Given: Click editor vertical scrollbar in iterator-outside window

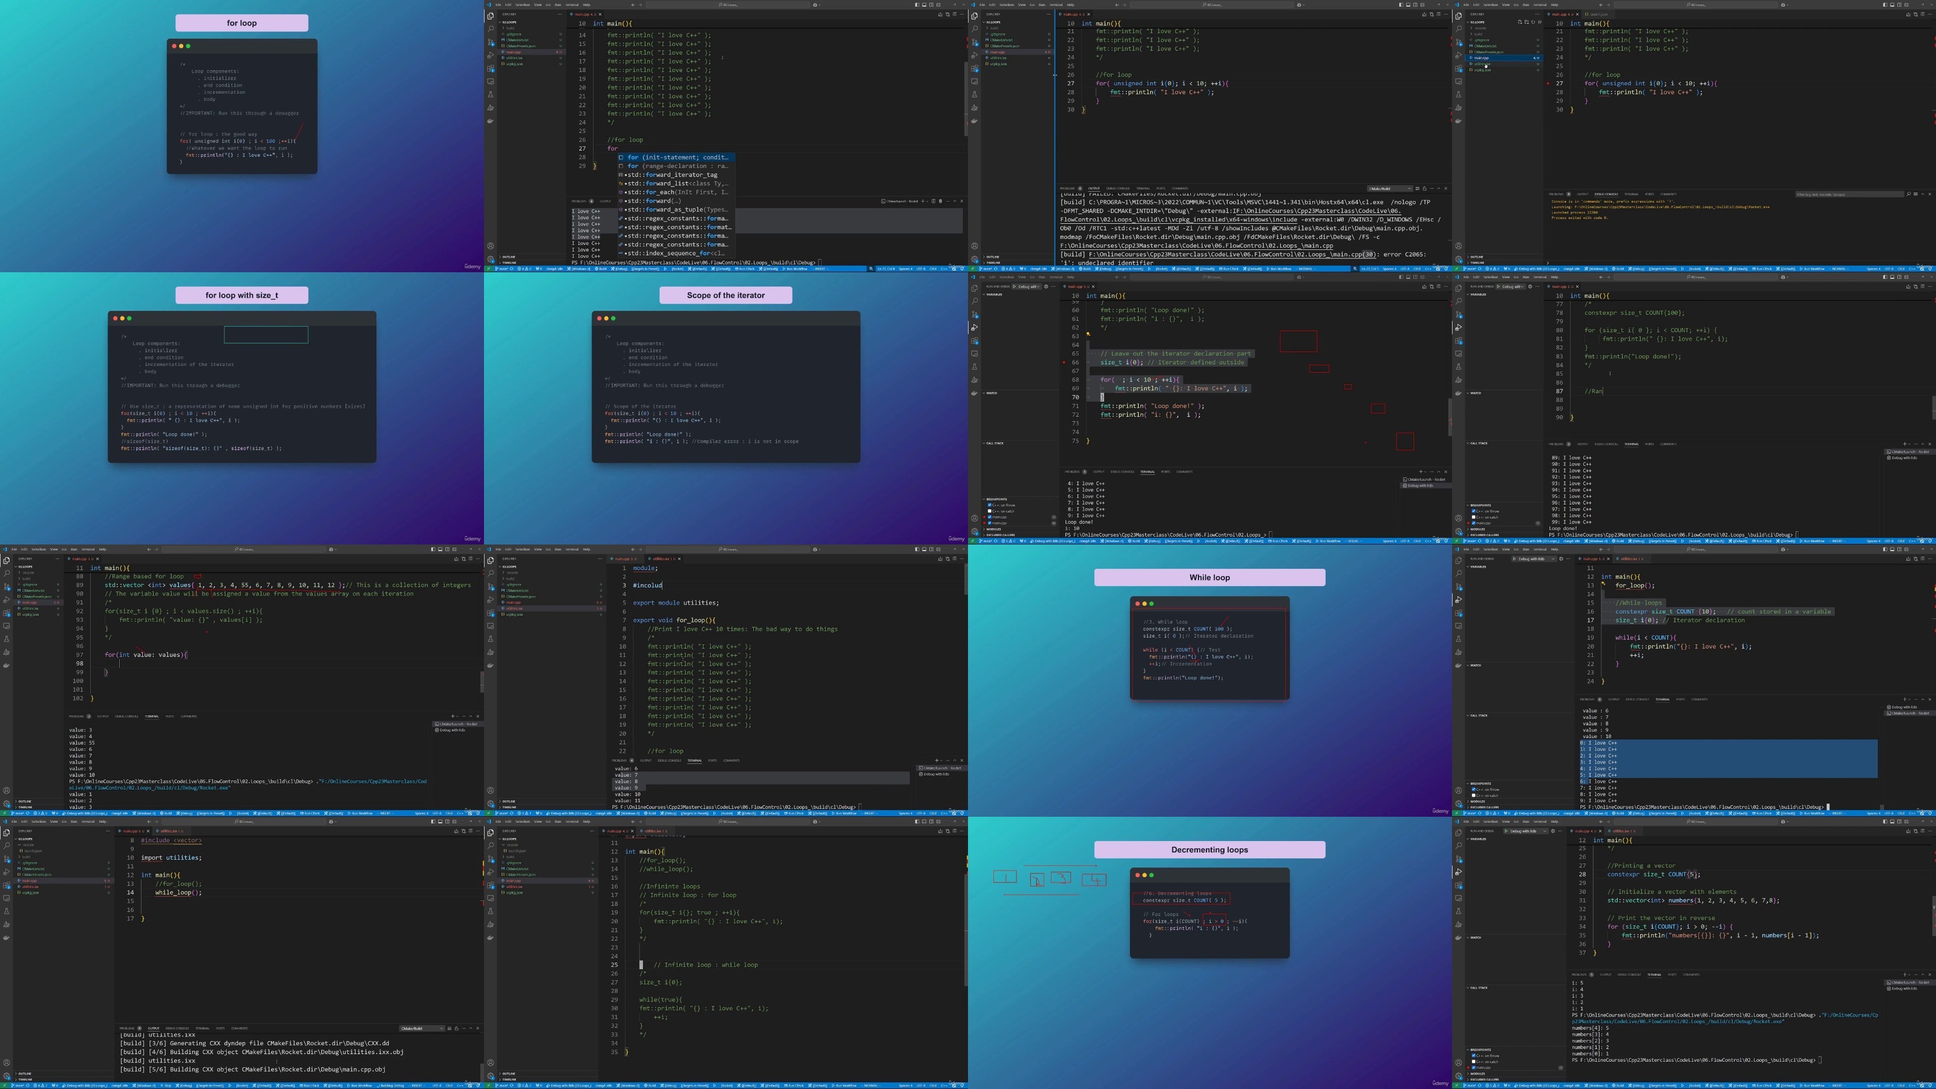Looking at the screenshot, I should [1450, 417].
